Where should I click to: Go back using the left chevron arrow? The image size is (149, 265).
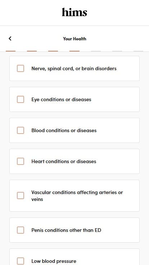[x=10, y=39]
